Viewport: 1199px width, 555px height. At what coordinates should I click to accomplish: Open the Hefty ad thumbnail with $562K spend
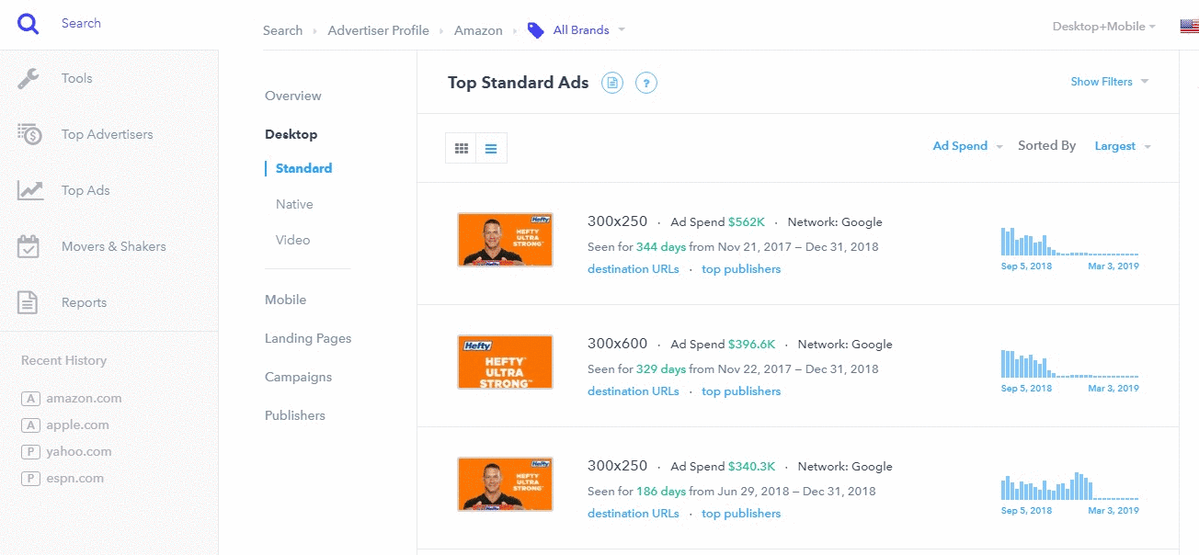pyautogui.click(x=505, y=240)
